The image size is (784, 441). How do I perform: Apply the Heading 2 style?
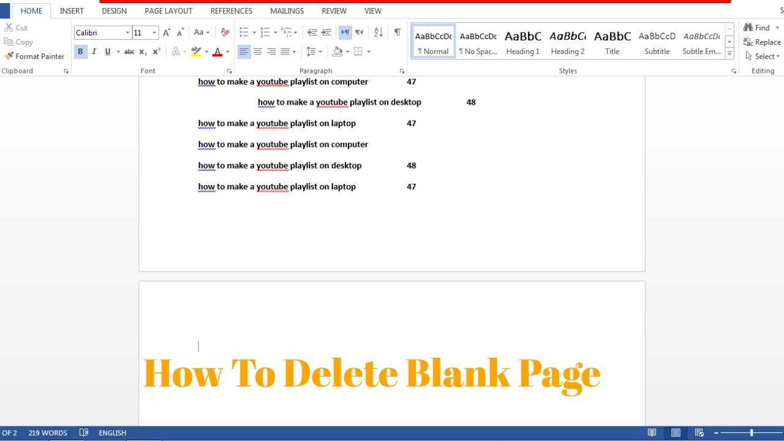pos(568,42)
